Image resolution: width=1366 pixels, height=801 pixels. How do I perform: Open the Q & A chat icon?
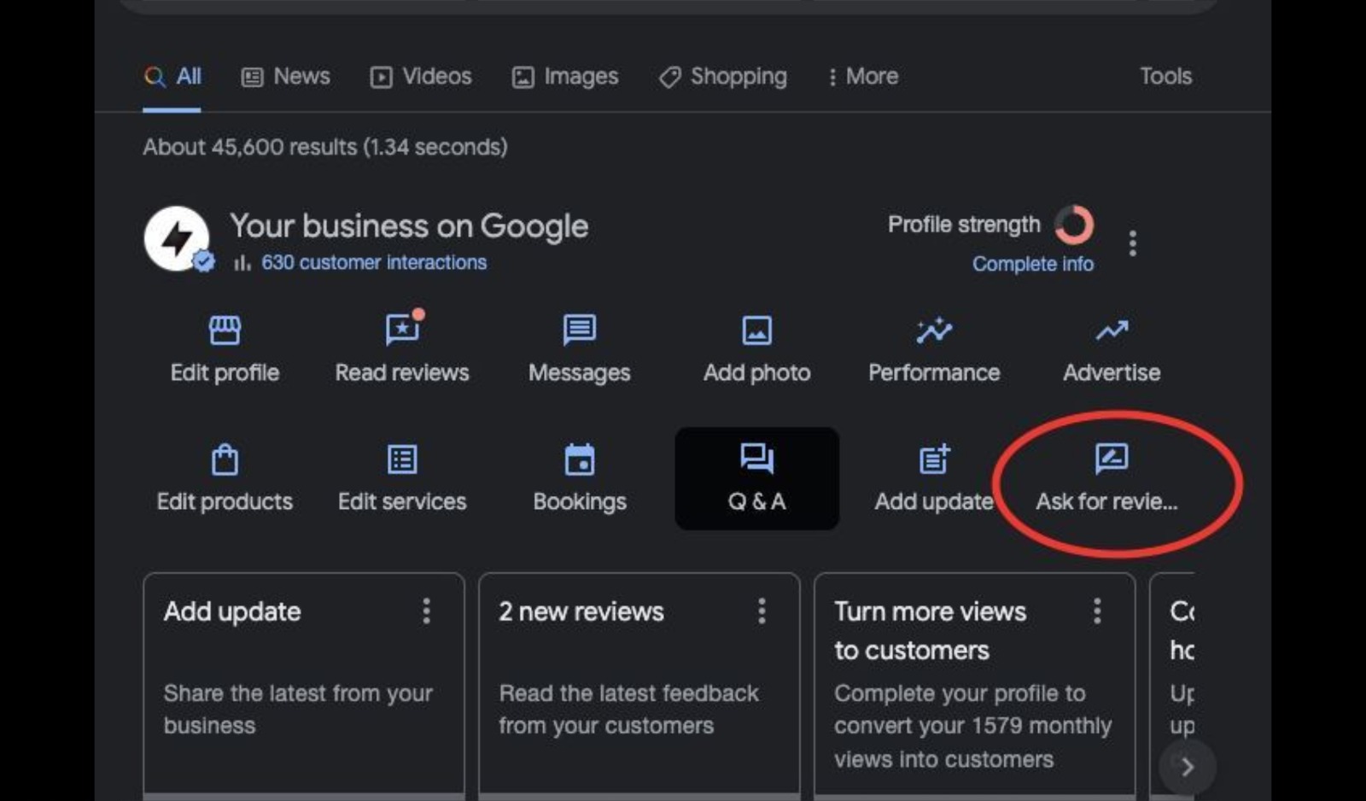pyautogui.click(x=756, y=459)
